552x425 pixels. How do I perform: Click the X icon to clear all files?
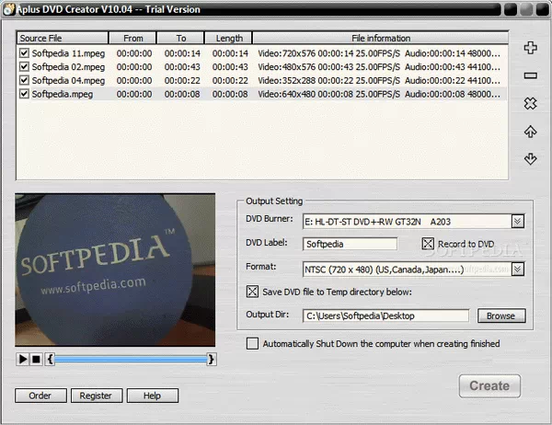pyautogui.click(x=530, y=103)
